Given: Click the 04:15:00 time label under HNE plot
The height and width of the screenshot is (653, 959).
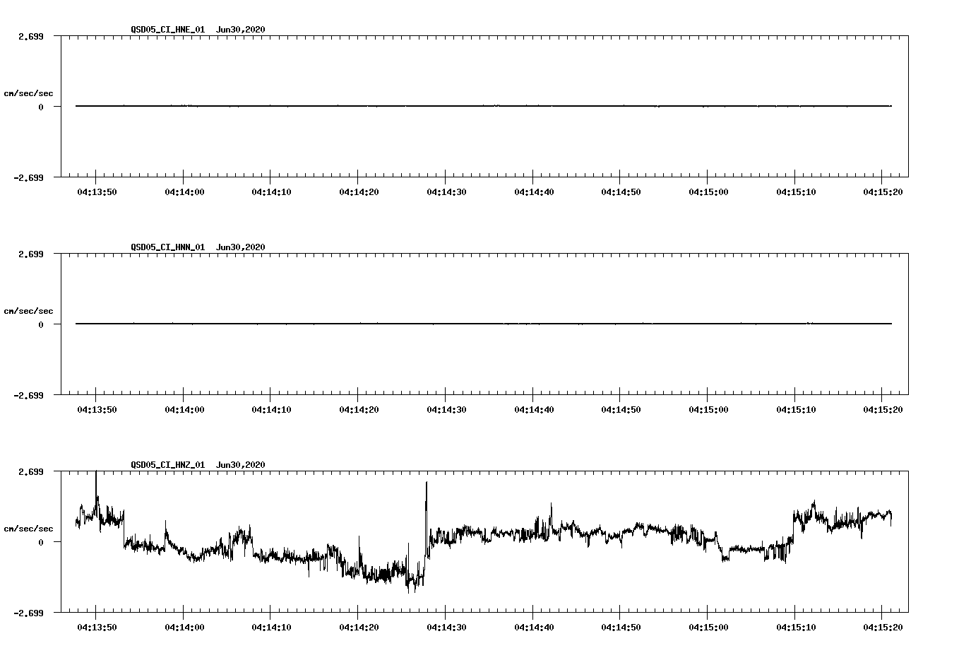Looking at the screenshot, I should point(708,192).
